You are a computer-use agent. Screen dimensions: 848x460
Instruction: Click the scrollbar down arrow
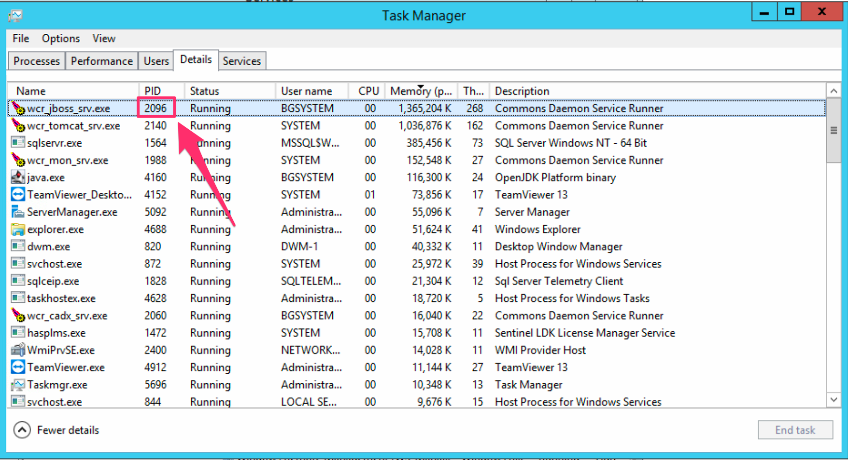point(834,400)
